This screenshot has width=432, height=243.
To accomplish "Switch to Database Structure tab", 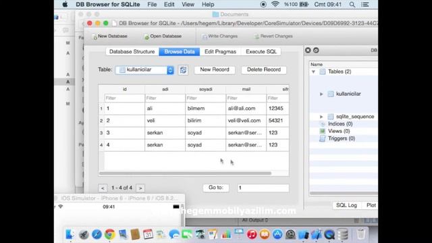I will click(132, 51).
